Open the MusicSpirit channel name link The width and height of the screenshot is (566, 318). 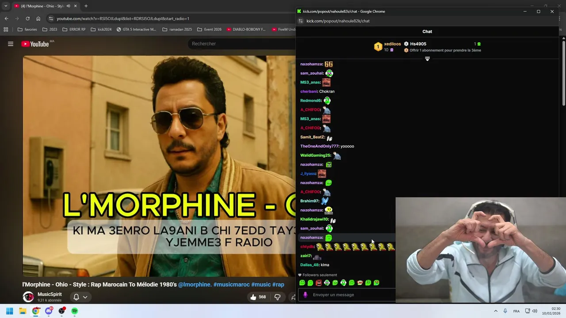50,294
